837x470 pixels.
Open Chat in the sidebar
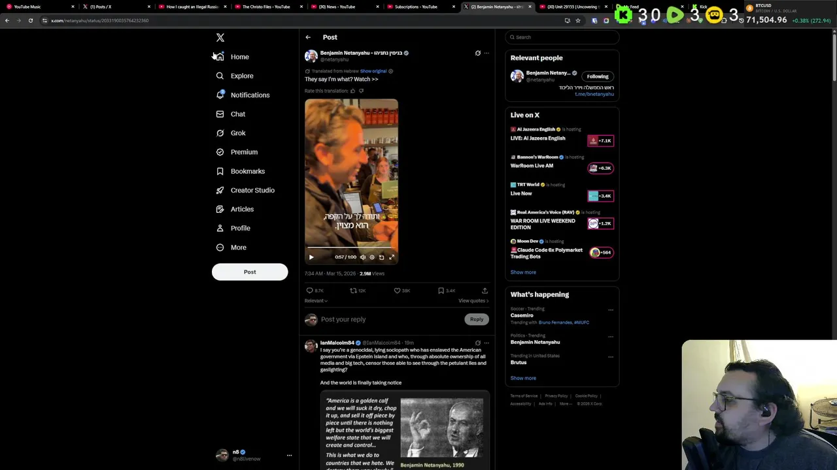coord(231,114)
